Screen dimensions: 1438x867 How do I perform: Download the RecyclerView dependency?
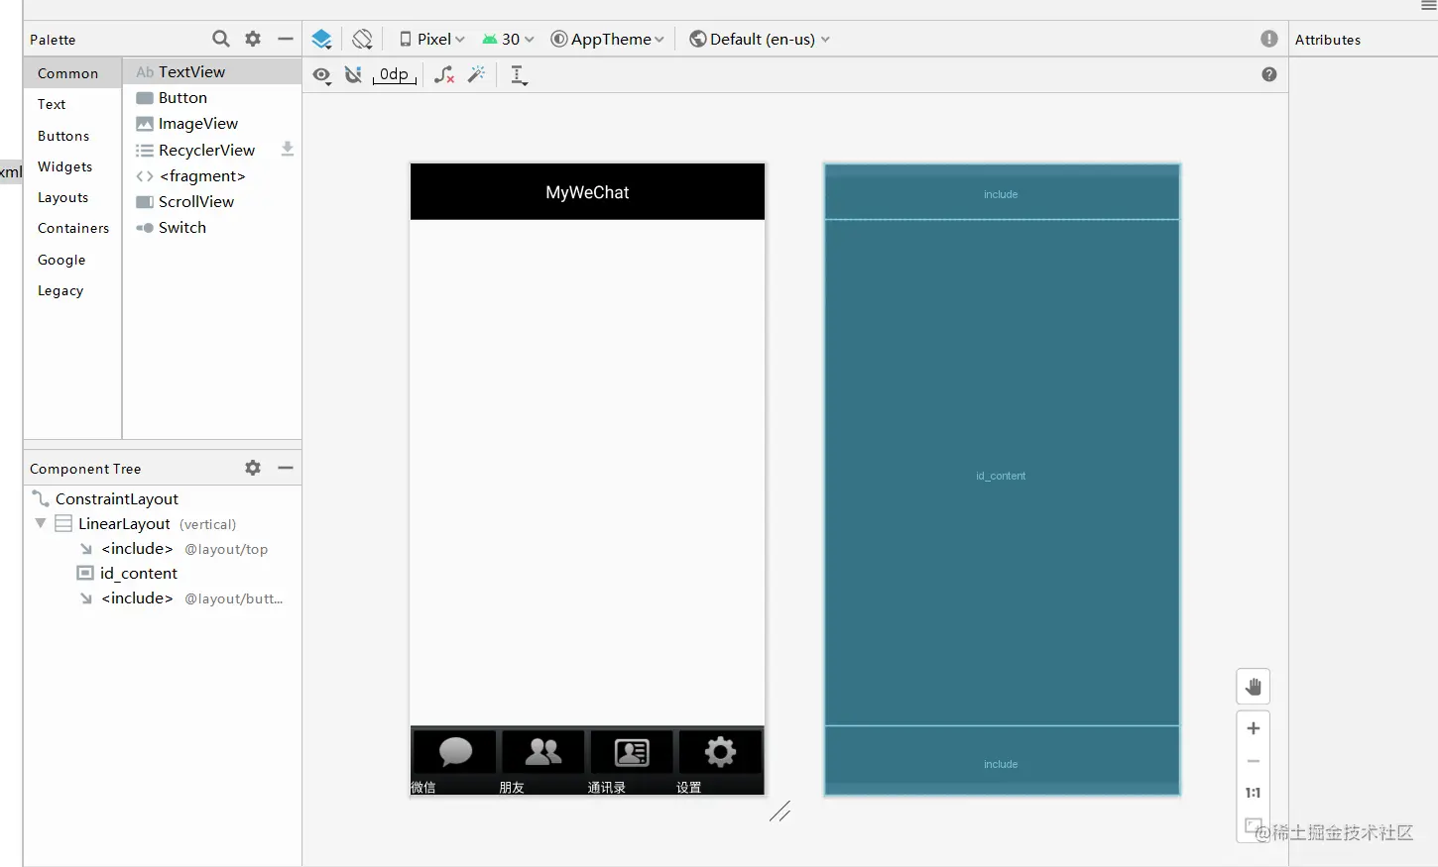[x=288, y=150]
